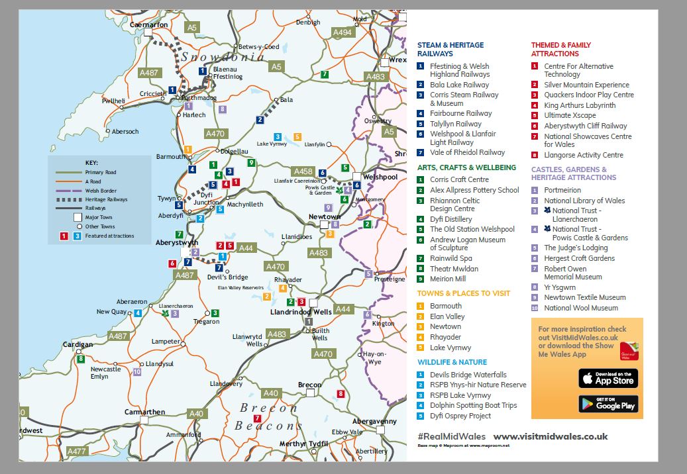687x474 pixels.
Task: Click the navy 5 marker at Tywyn
Action: pos(179,205)
